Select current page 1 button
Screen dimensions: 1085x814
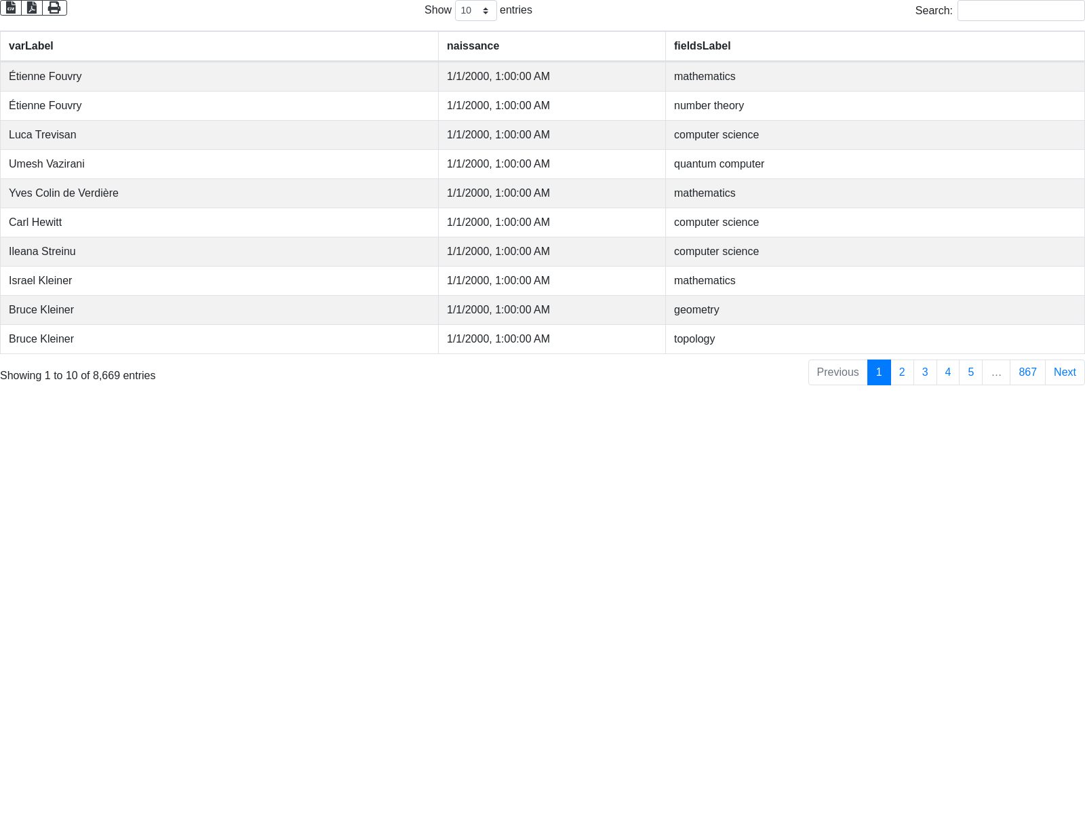point(879,372)
